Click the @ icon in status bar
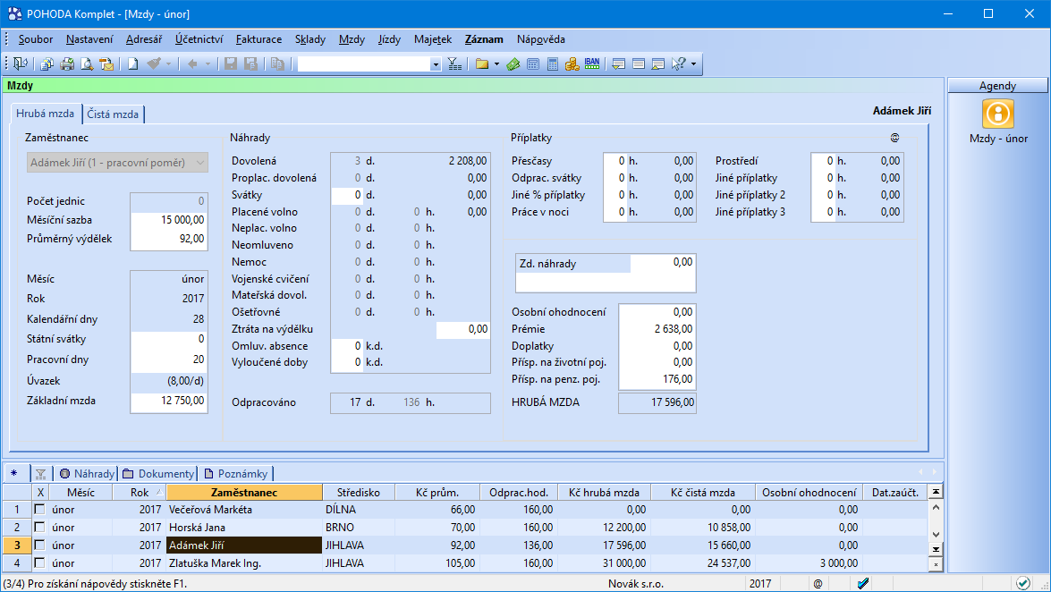Viewport: 1051px width, 592px height. click(818, 584)
